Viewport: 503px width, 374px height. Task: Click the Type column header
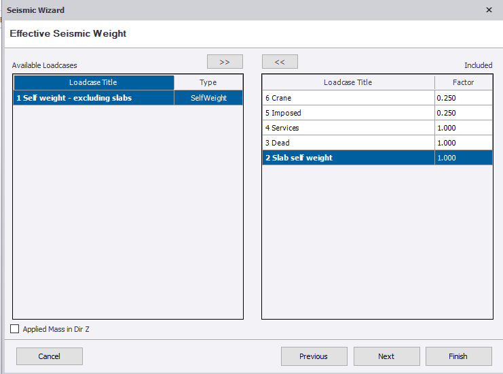(x=208, y=82)
